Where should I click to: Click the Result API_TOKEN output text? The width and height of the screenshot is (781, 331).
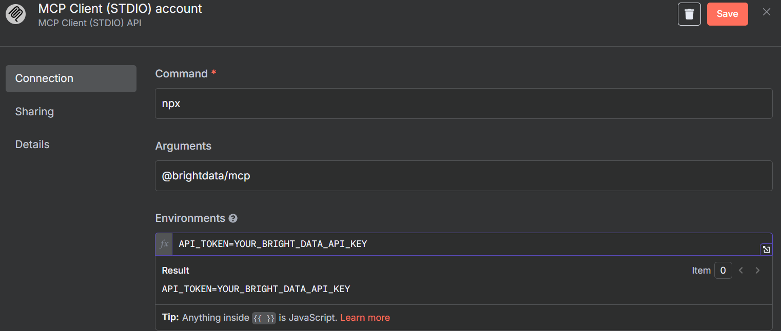point(256,289)
